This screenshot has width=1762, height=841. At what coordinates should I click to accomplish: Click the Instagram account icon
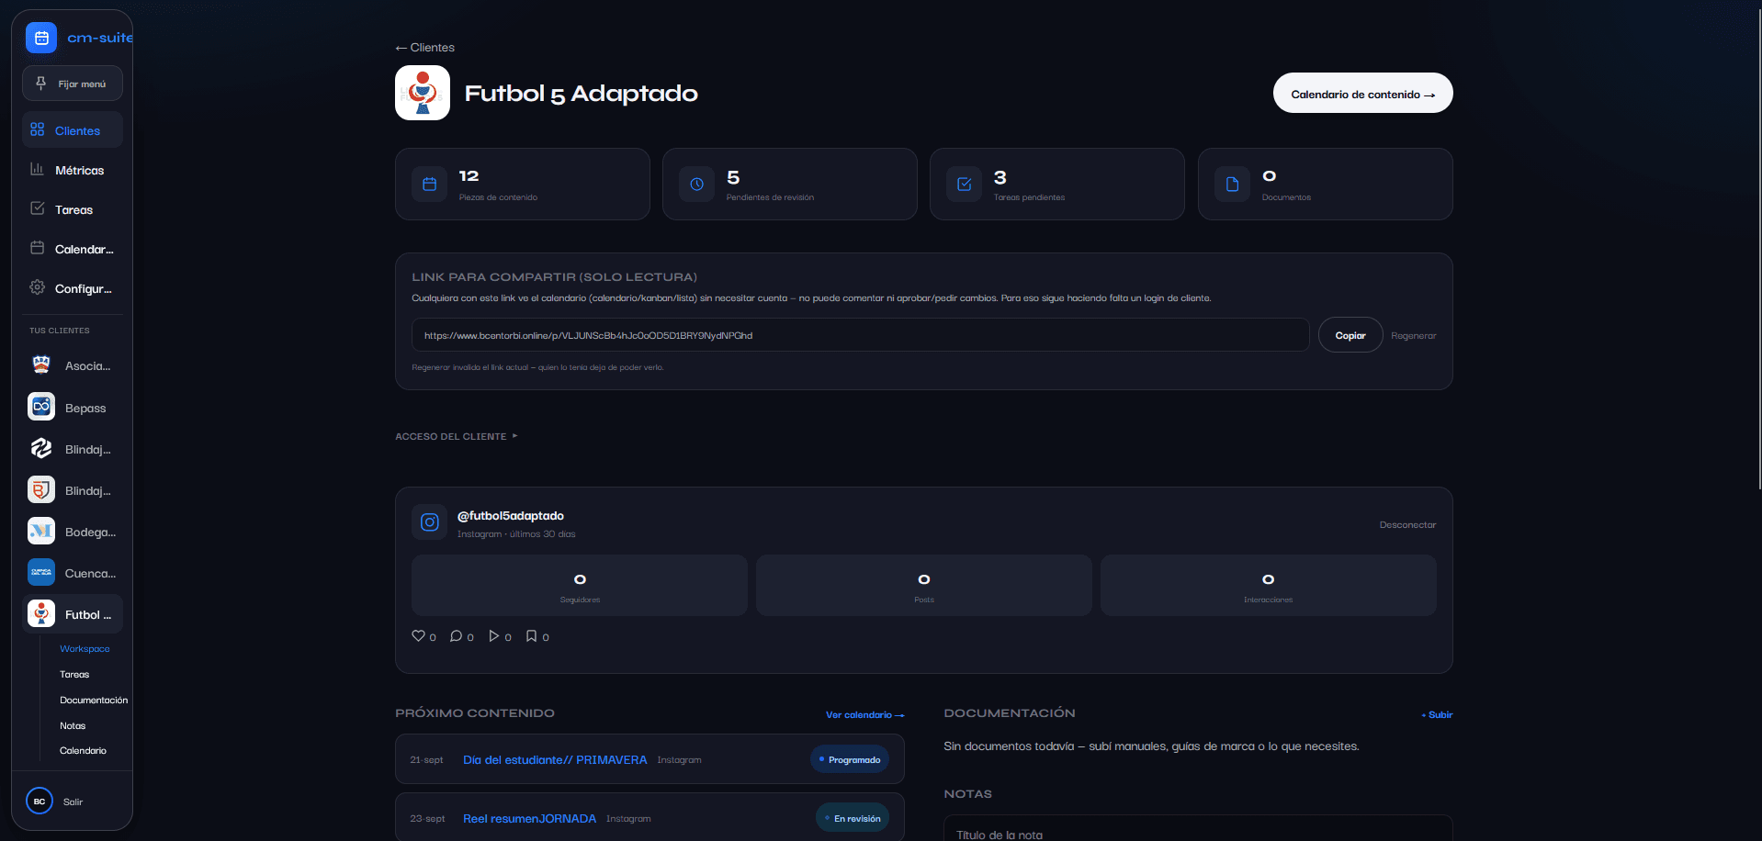[429, 522]
